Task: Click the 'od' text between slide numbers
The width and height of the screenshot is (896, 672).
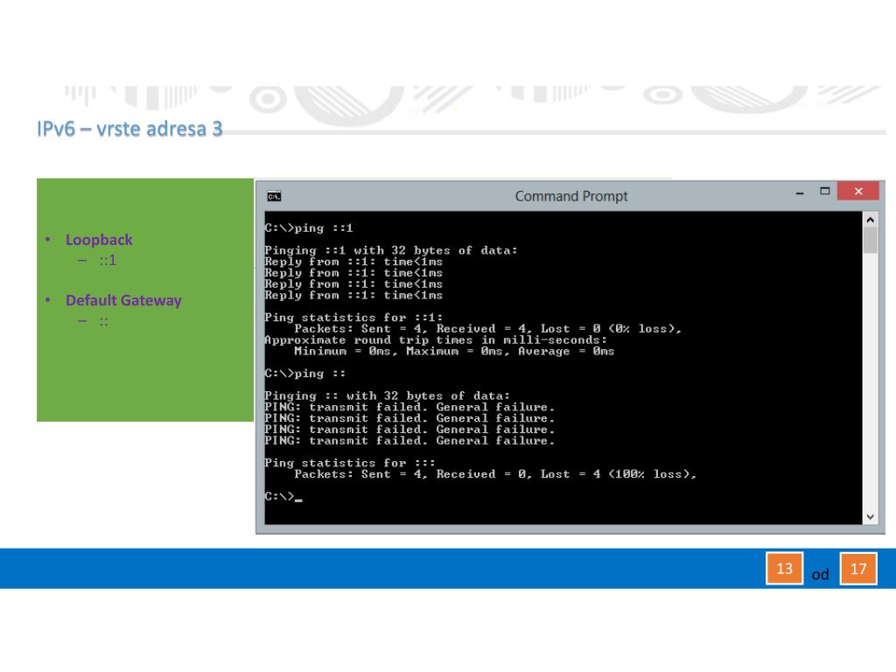Action: 820,574
